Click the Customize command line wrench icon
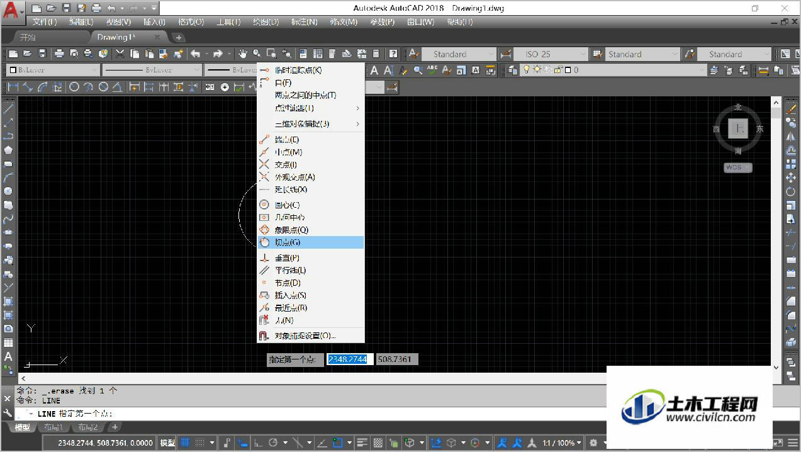This screenshot has height=452, width=801. [x=8, y=414]
